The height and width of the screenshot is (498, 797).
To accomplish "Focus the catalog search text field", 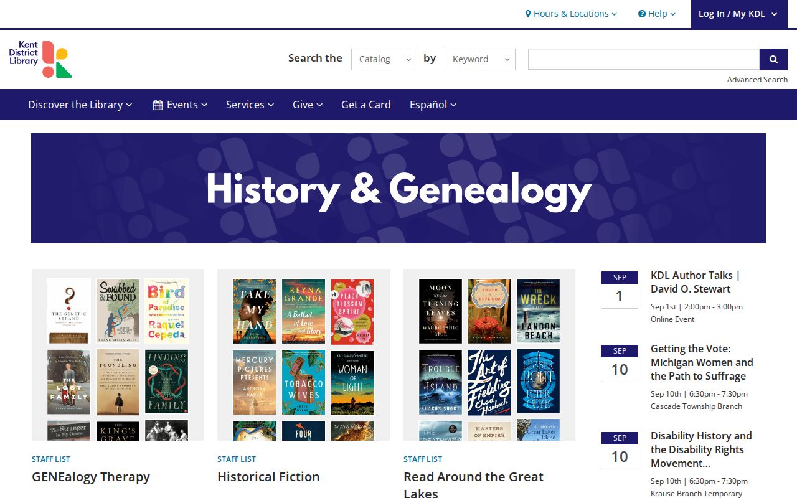I will coord(644,59).
